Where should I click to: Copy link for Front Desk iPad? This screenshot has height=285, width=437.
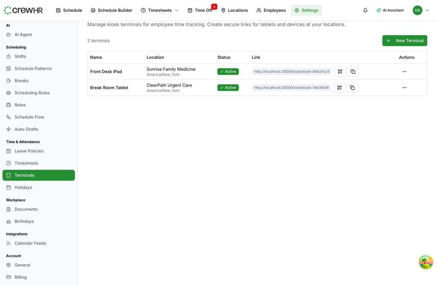click(x=353, y=72)
